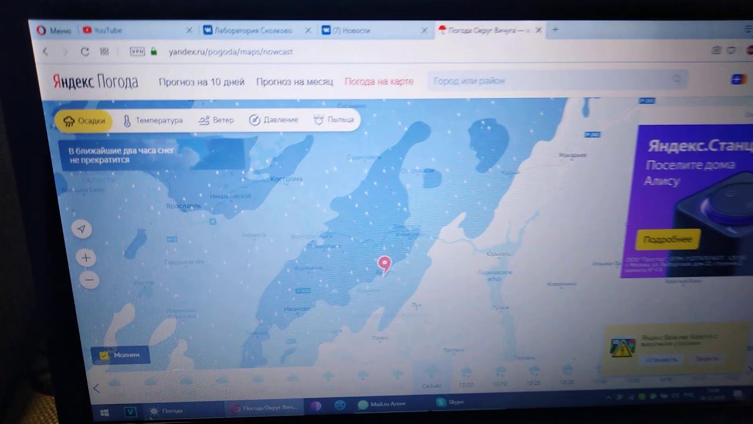The image size is (753, 424).
Task: Select the Давление map layer
Action: [274, 120]
